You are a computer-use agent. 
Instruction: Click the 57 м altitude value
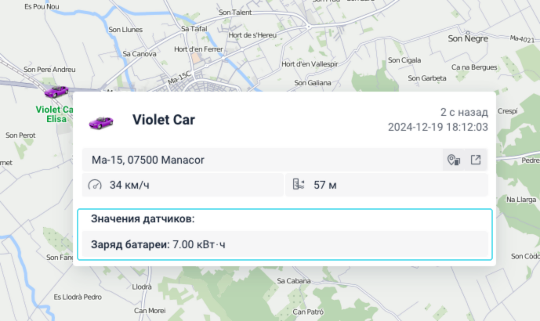(x=325, y=186)
